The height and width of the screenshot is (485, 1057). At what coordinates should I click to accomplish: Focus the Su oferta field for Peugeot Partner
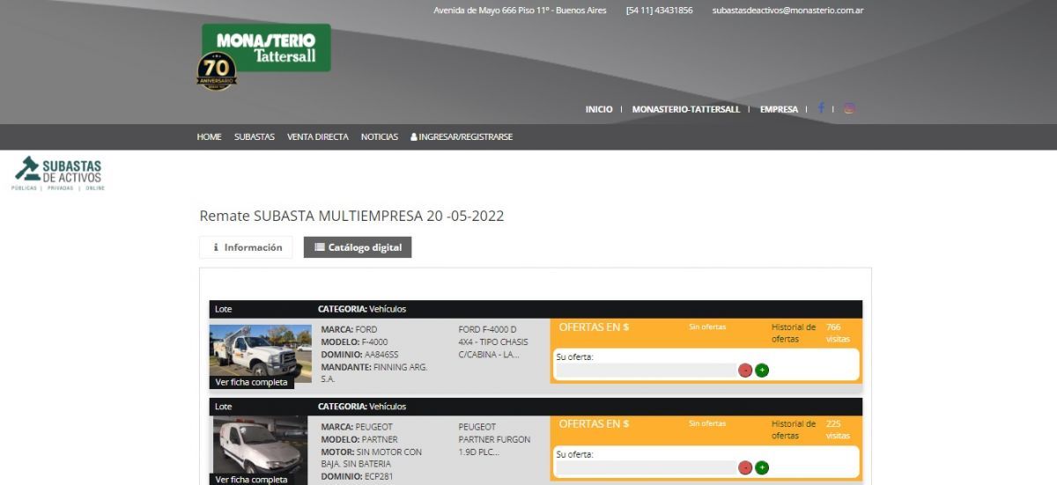[646, 468]
